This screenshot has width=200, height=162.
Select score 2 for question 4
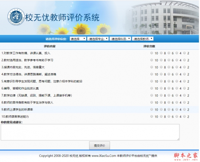click(184, 74)
